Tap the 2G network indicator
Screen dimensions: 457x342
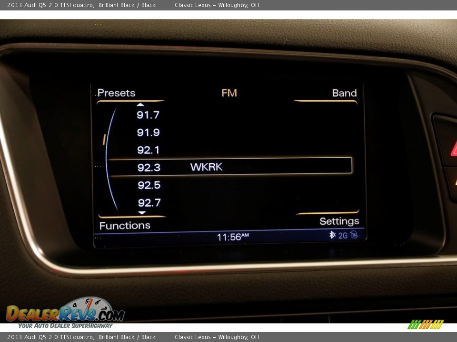tap(343, 235)
